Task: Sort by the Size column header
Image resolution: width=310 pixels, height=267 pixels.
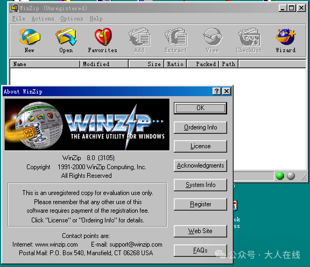Action: (x=146, y=64)
